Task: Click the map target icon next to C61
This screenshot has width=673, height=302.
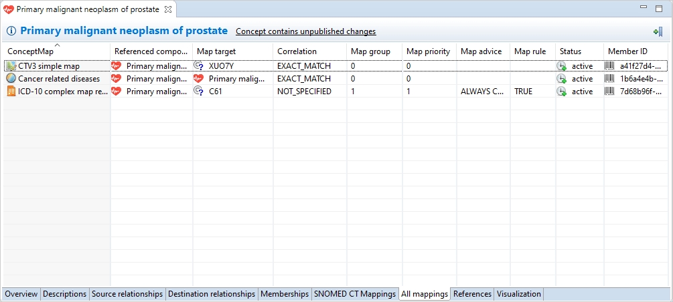Action: pos(198,92)
